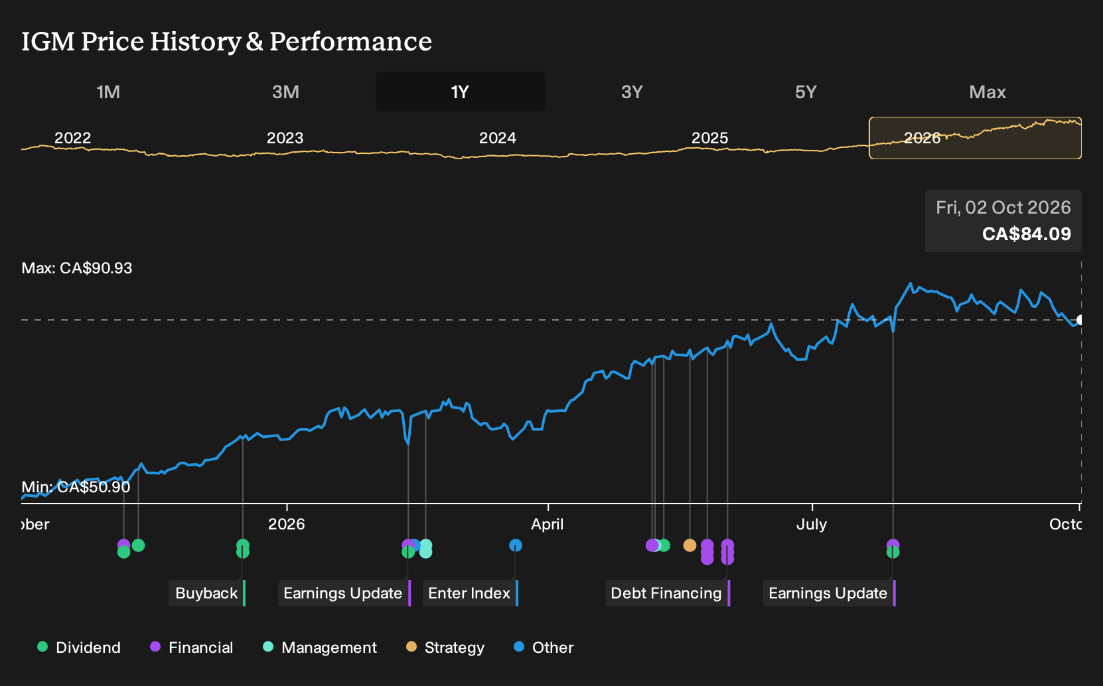Toggle the Dividend legend filter
The height and width of the screenshot is (686, 1103).
coord(79,648)
